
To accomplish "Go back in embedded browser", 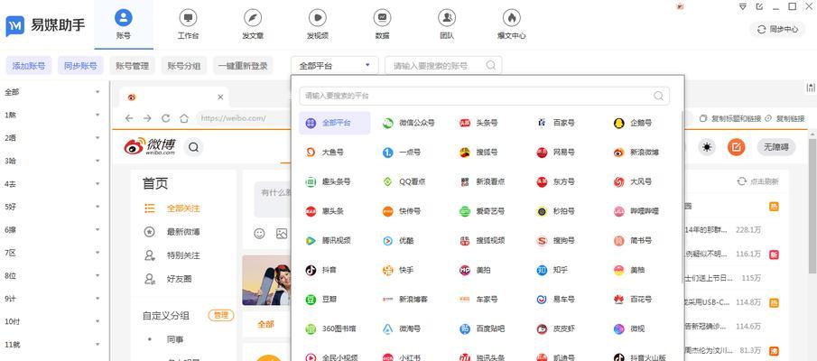I will (x=129, y=118).
